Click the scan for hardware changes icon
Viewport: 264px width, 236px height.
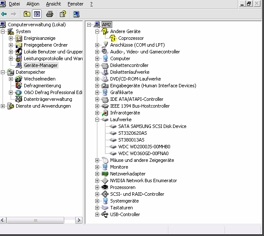point(76,14)
